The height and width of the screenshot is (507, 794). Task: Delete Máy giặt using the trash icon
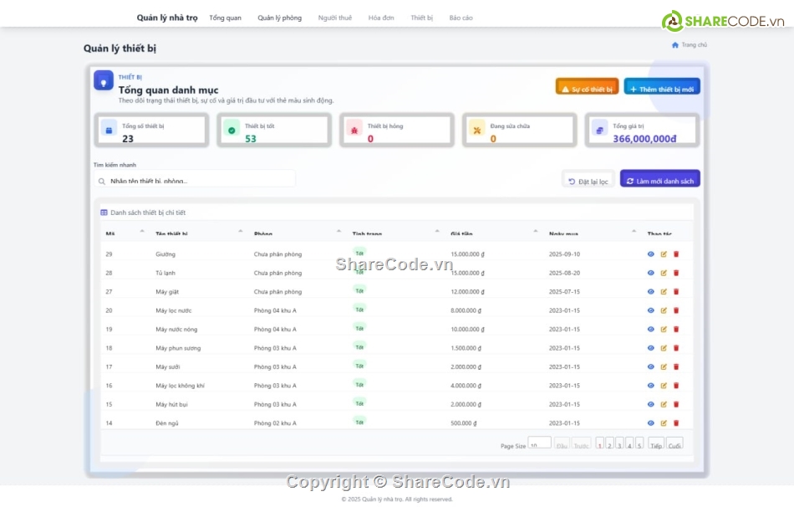[677, 291]
